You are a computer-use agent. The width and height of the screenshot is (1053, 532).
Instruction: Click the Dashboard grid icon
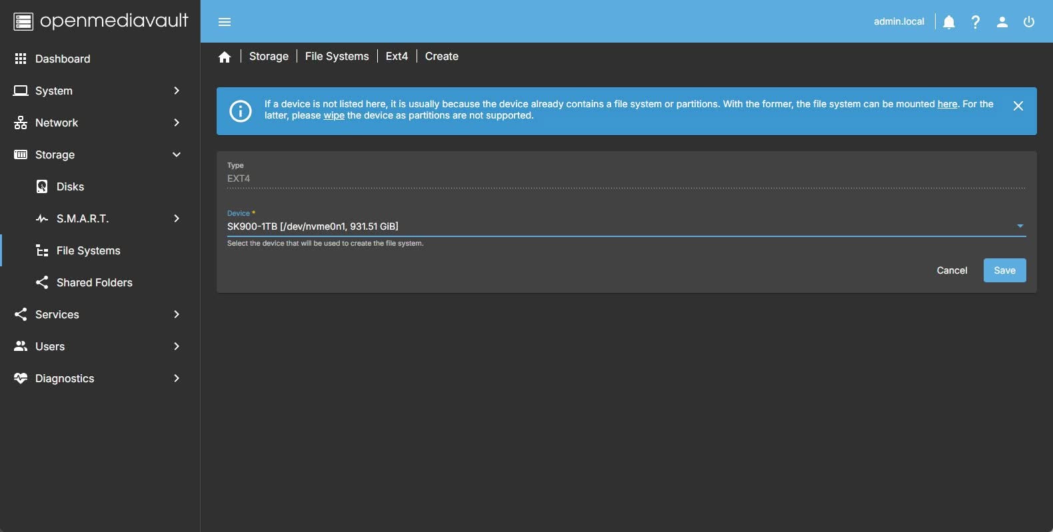point(21,59)
